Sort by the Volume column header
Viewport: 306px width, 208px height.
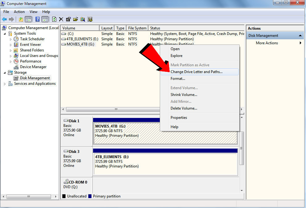(80, 28)
